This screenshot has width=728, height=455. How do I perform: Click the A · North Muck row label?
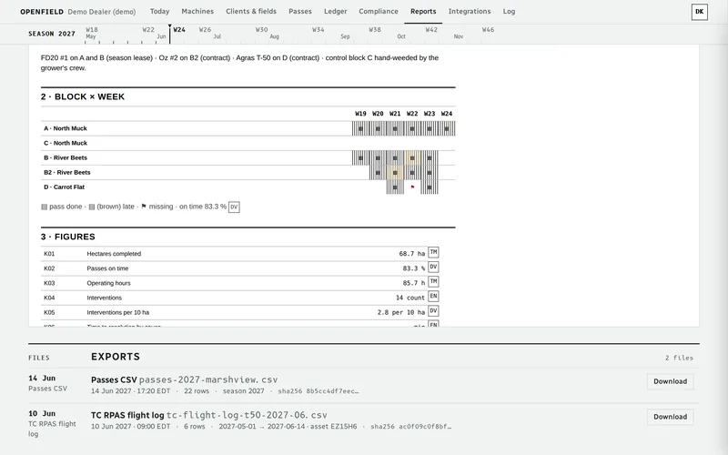coord(66,128)
